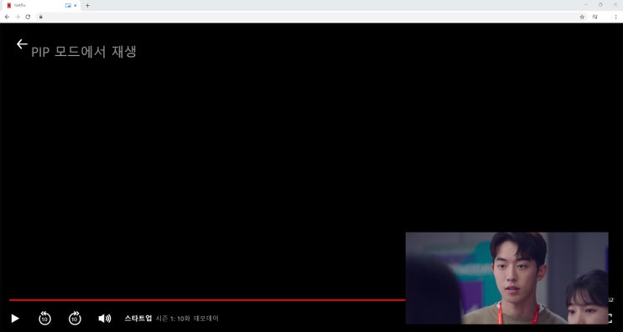Viewport: 623px width, 332px height.
Task: Minimize the browser window
Action: [585, 5]
